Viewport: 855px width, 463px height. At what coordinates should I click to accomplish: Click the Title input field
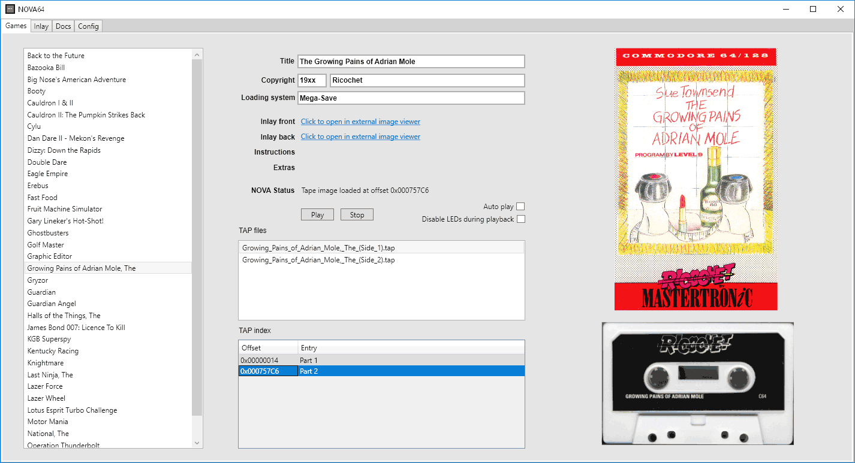(411, 61)
